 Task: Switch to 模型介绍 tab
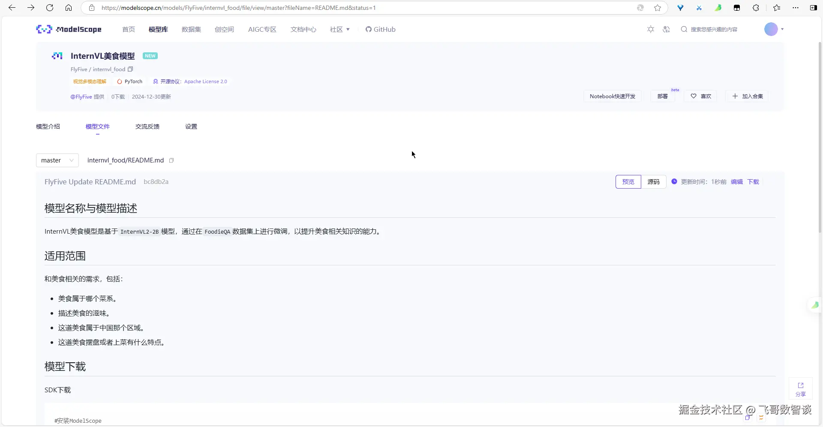[48, 126]
